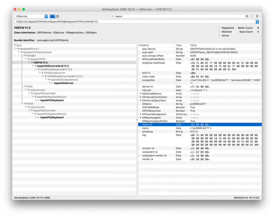Expand the IOReportLegend array

(x=141, y=118)
